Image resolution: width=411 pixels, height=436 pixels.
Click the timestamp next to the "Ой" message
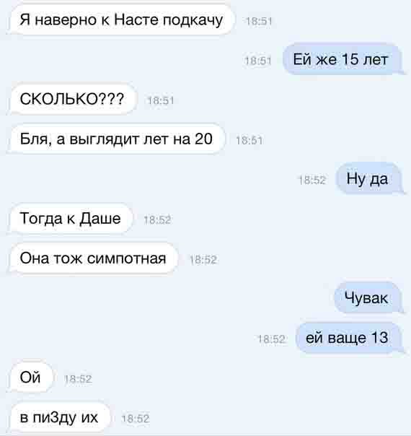click(78, 379)
